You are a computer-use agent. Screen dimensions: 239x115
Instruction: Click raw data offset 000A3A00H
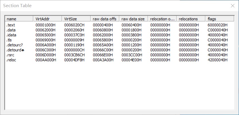(103, 60)
